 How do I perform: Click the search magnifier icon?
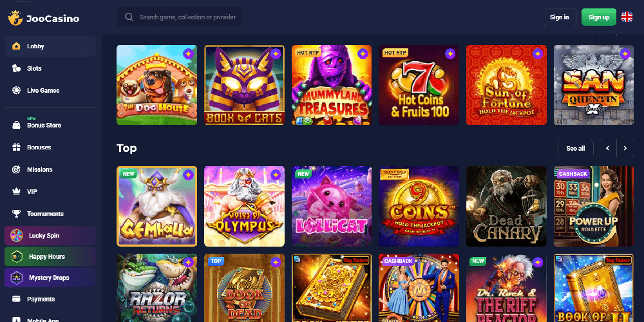click(129, 17)
